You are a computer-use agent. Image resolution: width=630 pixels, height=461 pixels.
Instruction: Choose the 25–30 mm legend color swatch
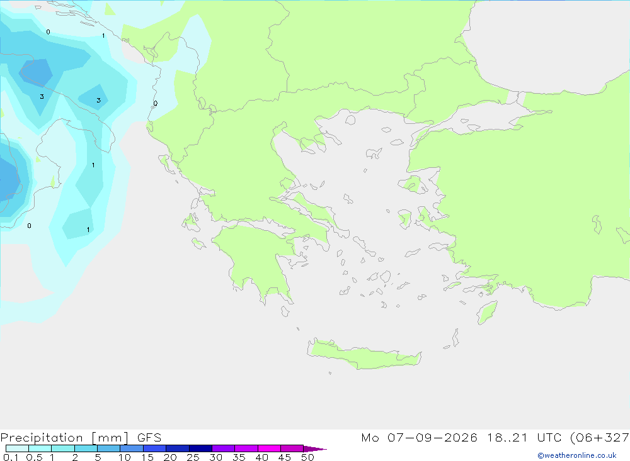200,448
